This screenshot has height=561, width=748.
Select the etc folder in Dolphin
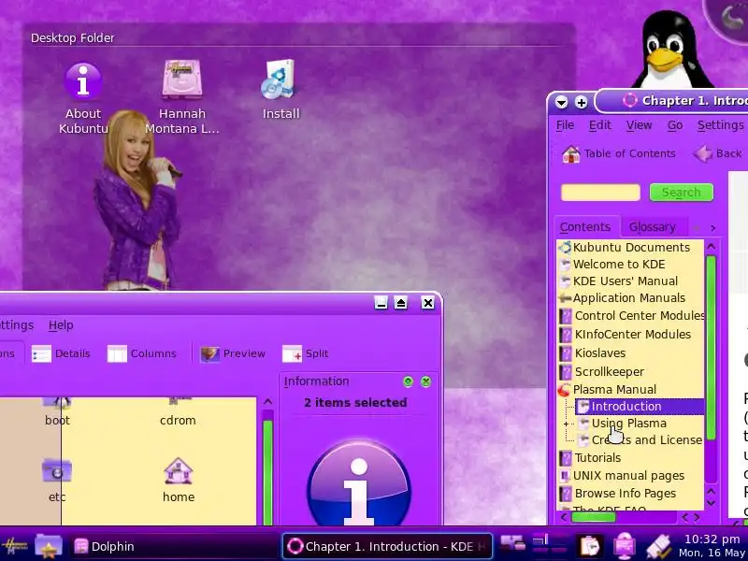pyautogui.click(x=57, y=480)
